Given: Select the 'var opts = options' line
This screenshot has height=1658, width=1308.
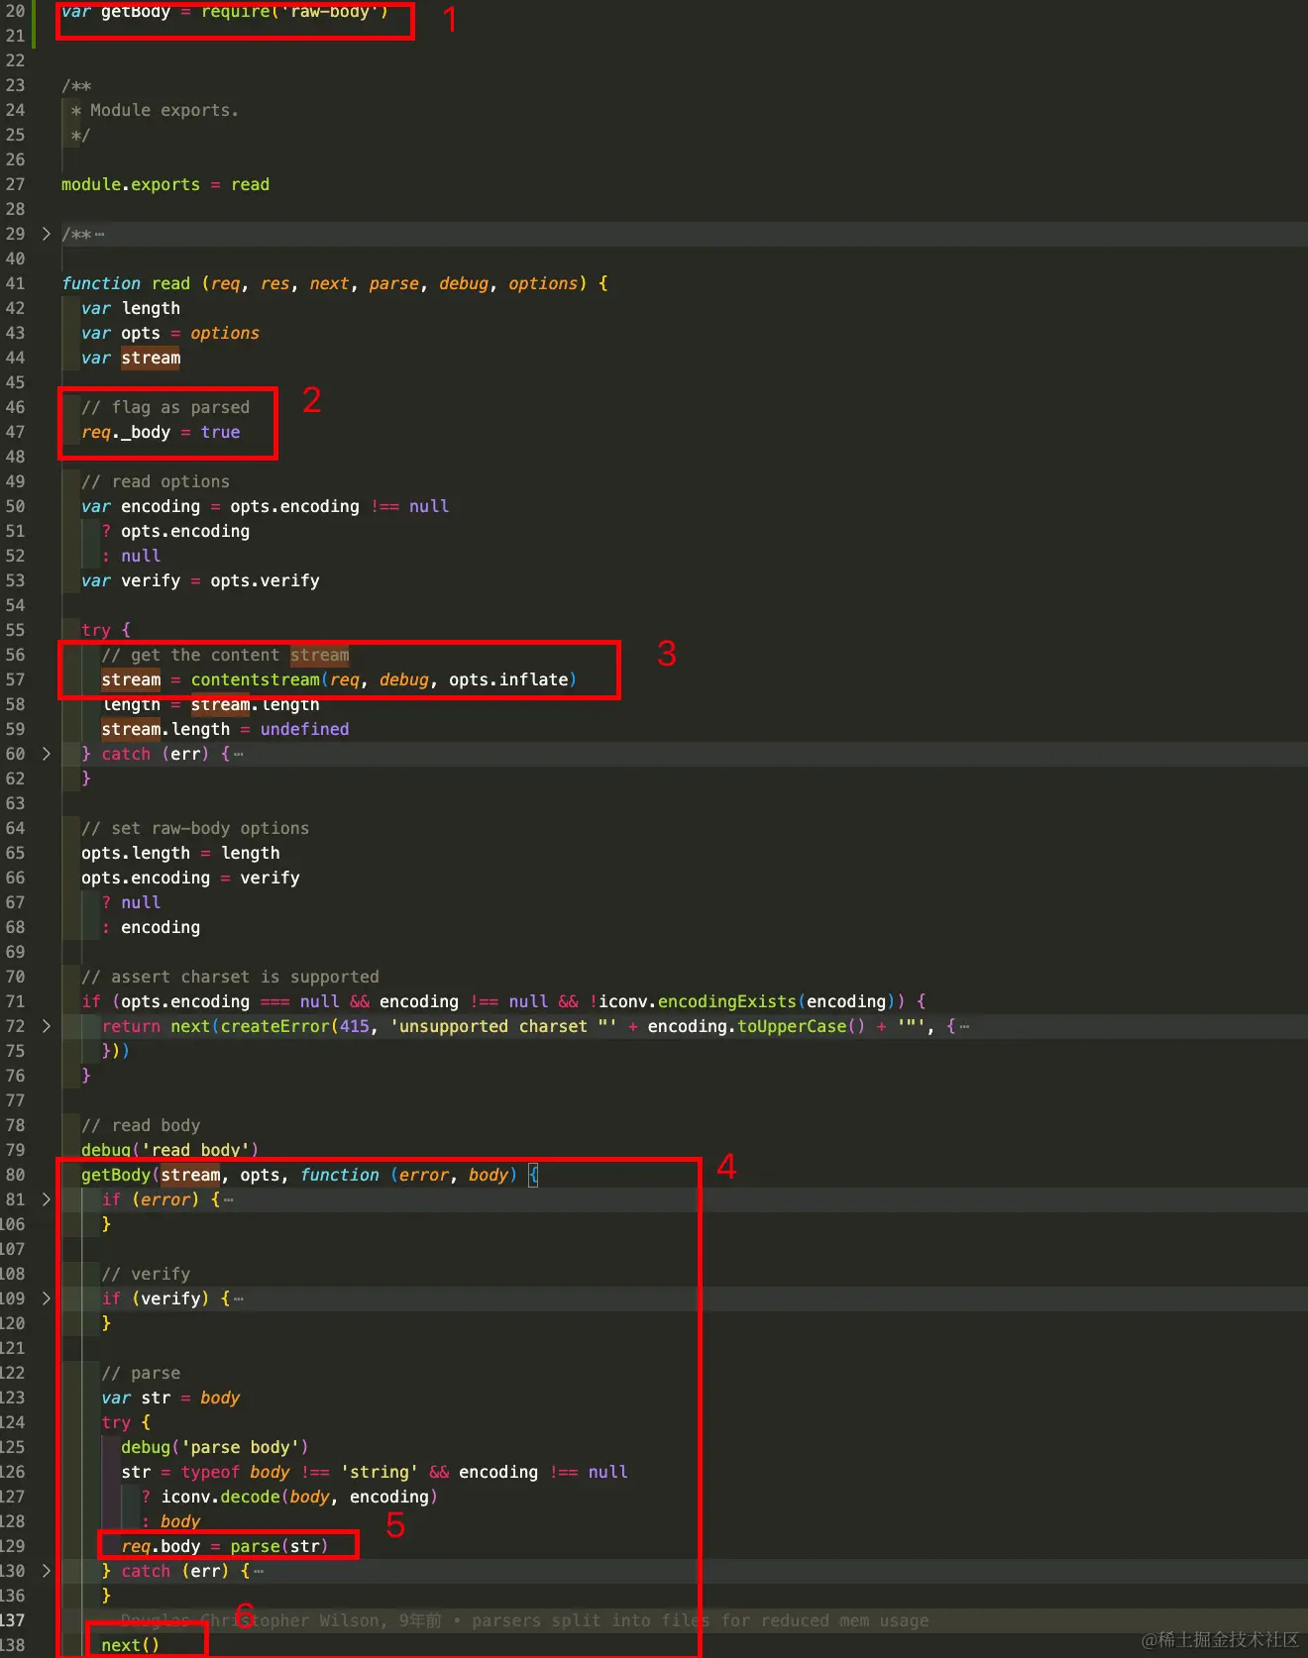Looking at the screenshot, I should [170, 333].
